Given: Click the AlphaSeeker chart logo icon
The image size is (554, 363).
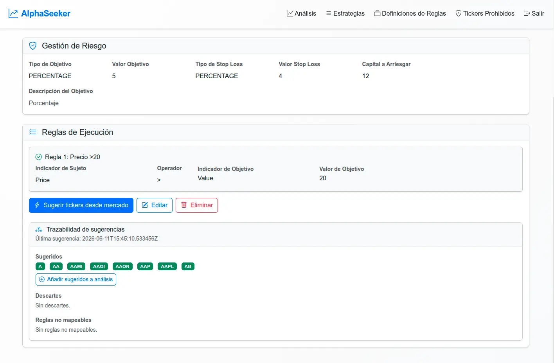Looking at the screenshot, I should 13,14.
